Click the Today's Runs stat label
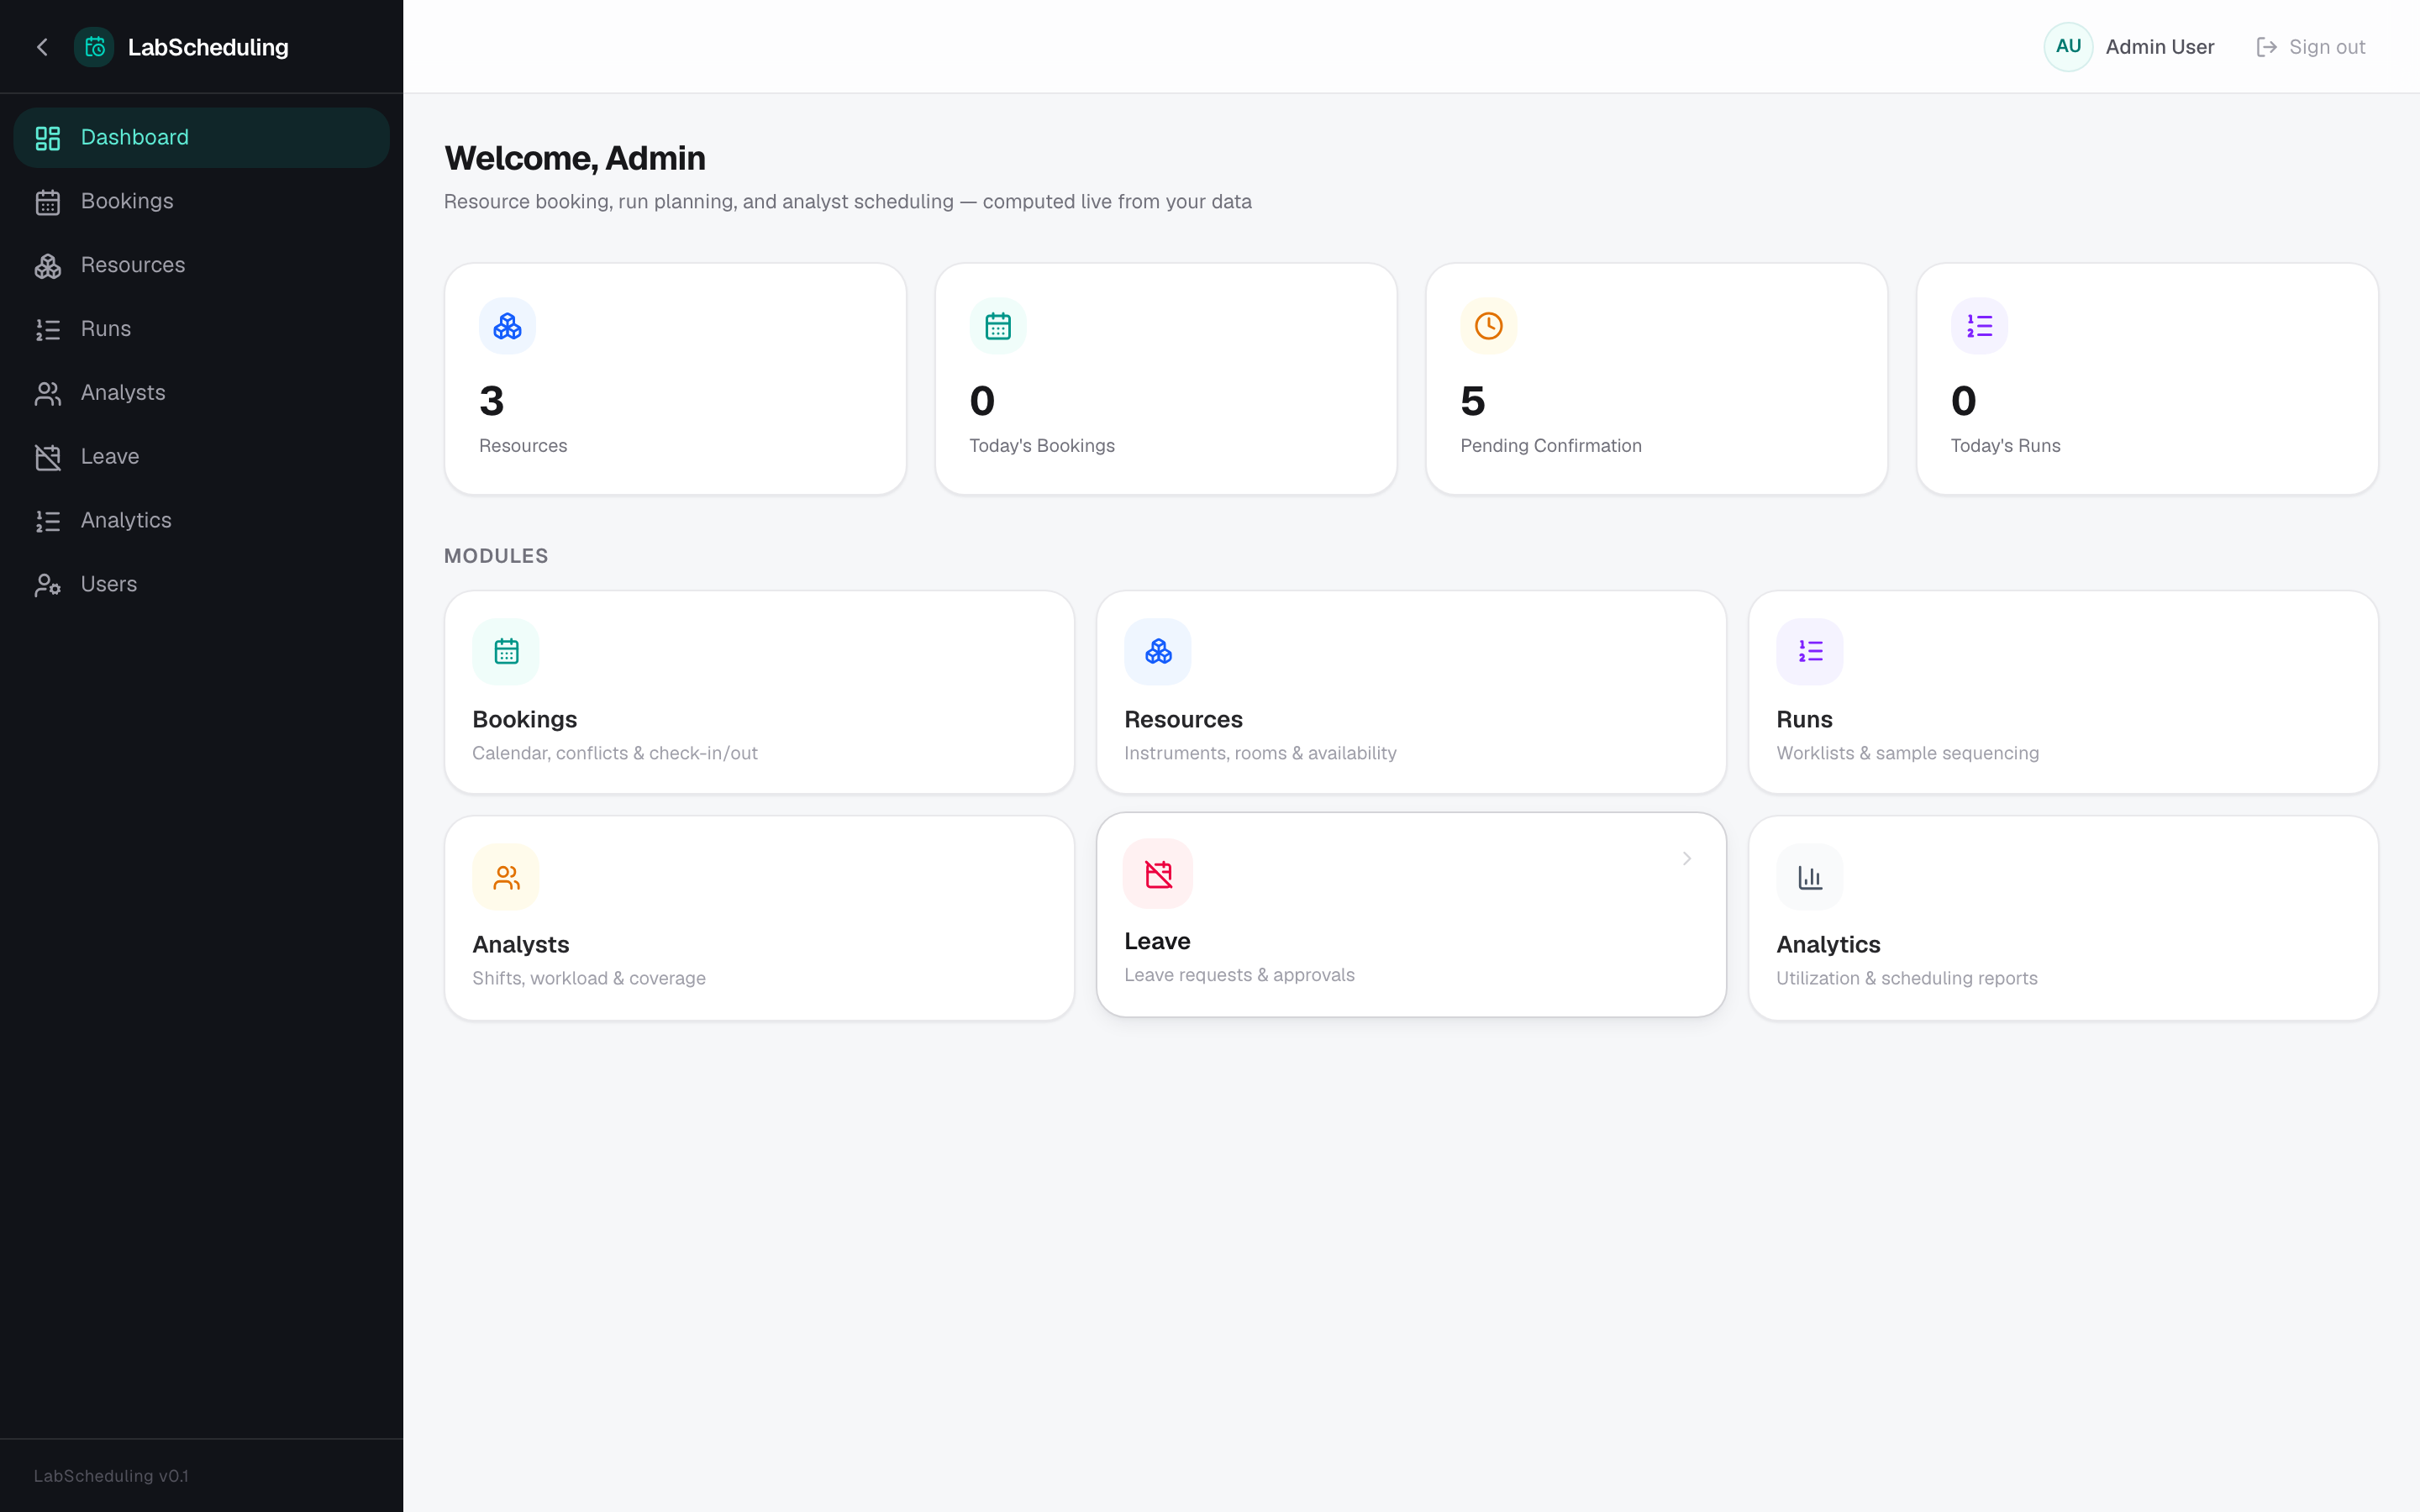 [x=2005, y=446]
